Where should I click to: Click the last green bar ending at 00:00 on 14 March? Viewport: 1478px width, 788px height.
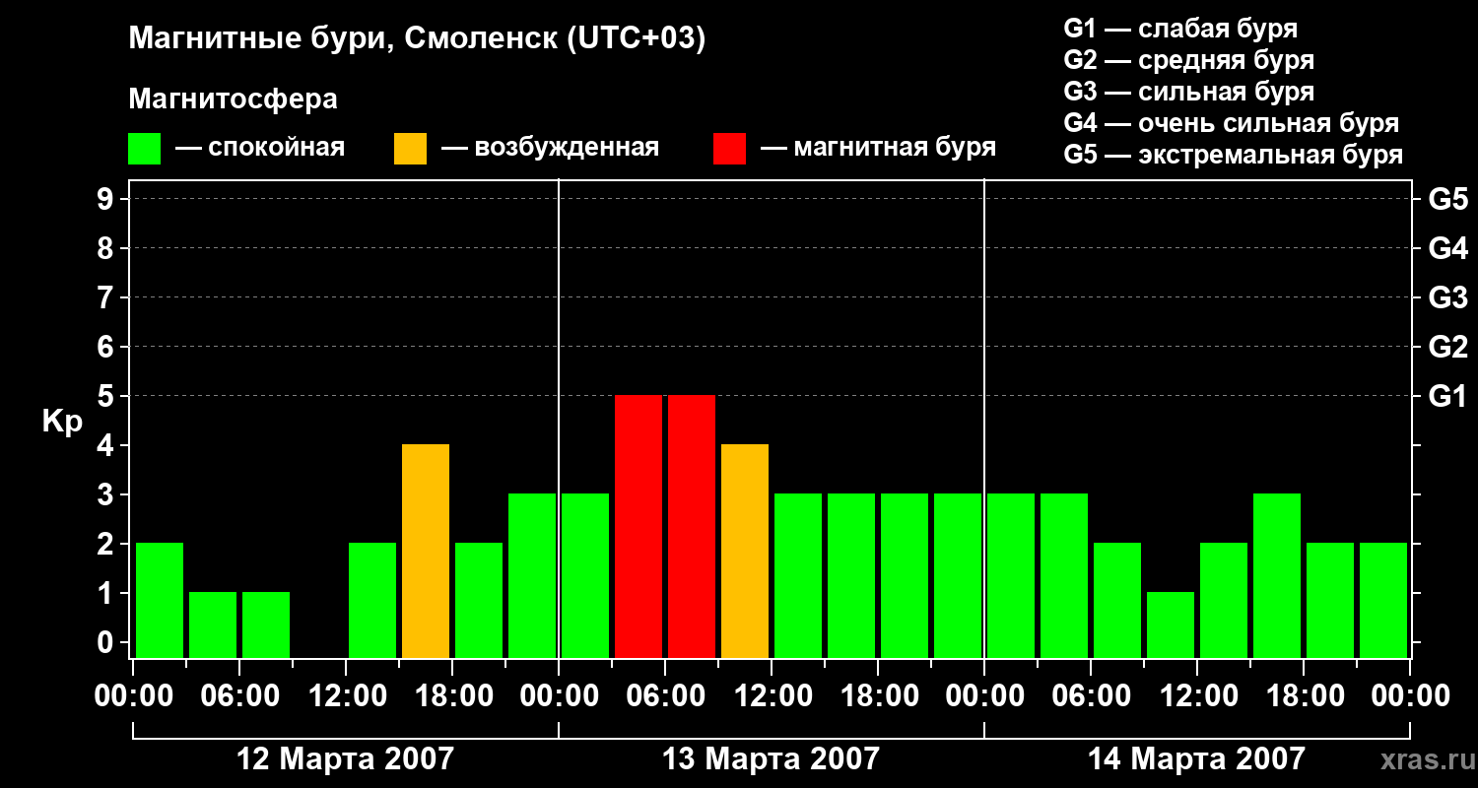tap(1383, 600)
